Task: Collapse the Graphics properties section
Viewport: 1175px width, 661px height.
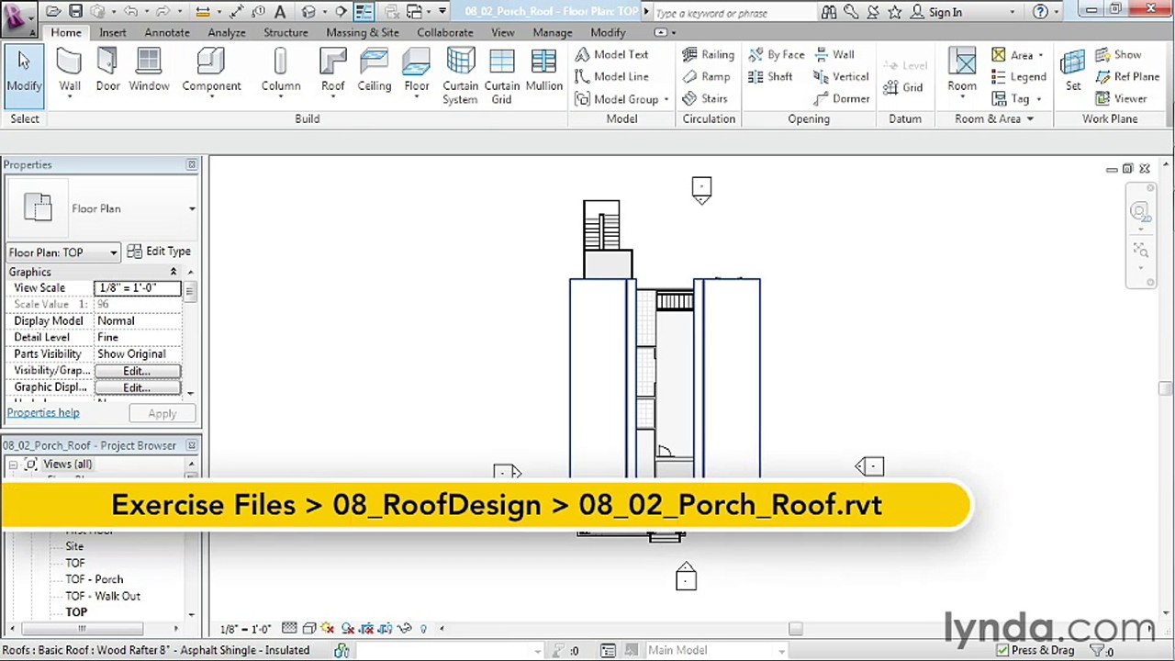Action: coord(173,272)
